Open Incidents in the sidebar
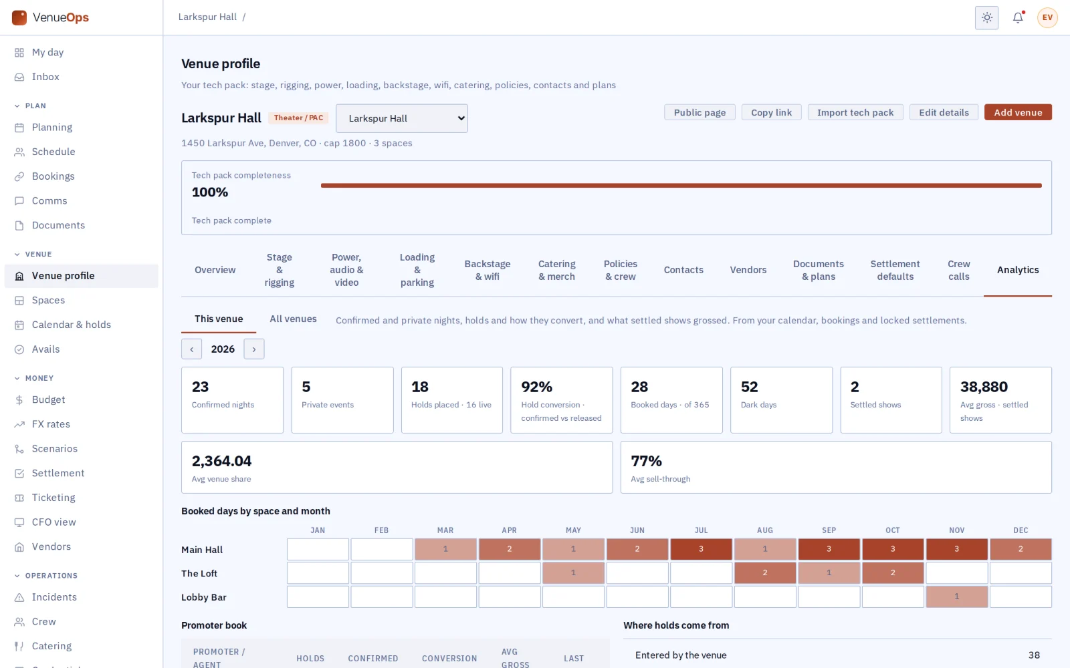Viewport: 1070px width, 668px height. [x=82, y=597]
